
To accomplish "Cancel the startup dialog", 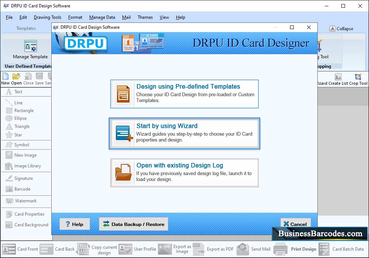I will (296, 224).
